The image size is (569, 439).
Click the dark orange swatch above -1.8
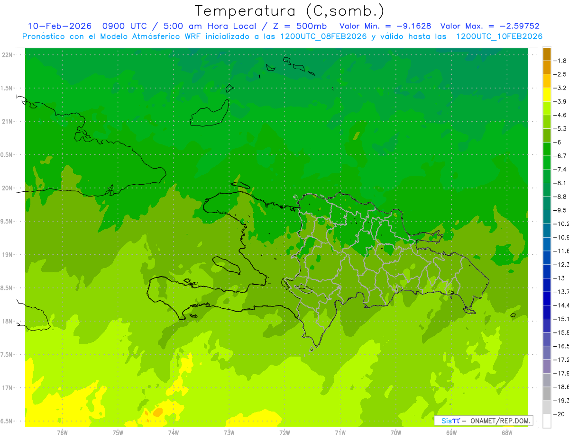547,54
